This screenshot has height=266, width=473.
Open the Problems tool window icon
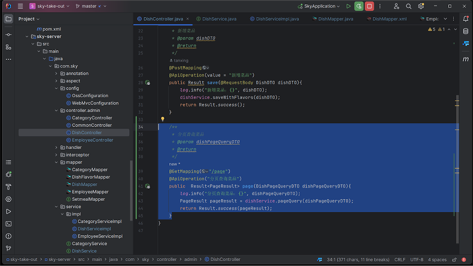[x=8, y=236]
